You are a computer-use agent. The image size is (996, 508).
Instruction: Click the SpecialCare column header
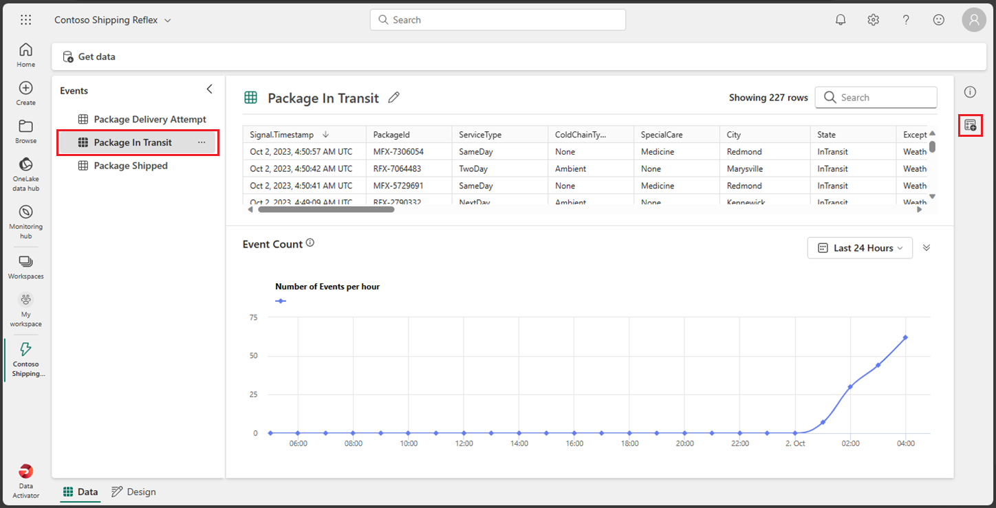[x=676, y=135]
